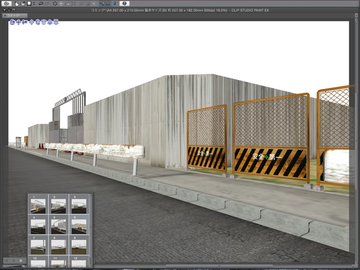Toggle the camera angle preset list icon
Viewport: 360px width, 270px height.
pos(21,260)
